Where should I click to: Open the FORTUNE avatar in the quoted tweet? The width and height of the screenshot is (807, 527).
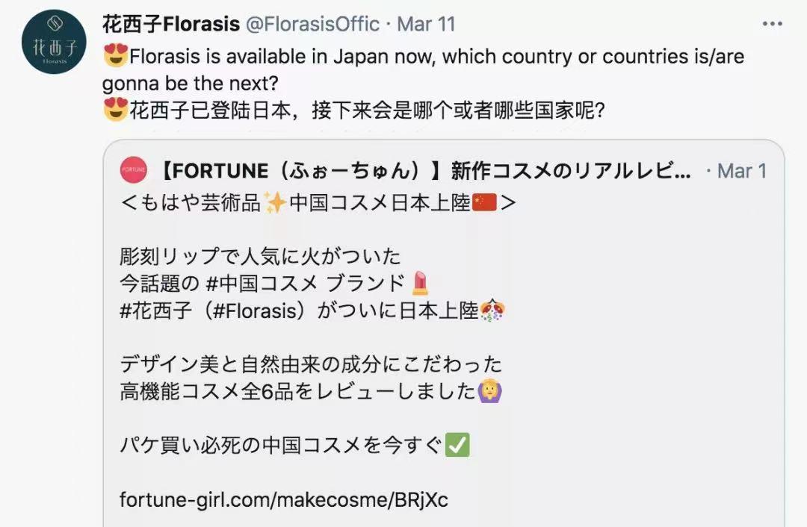pyautogui.click(x=132, y=169)
